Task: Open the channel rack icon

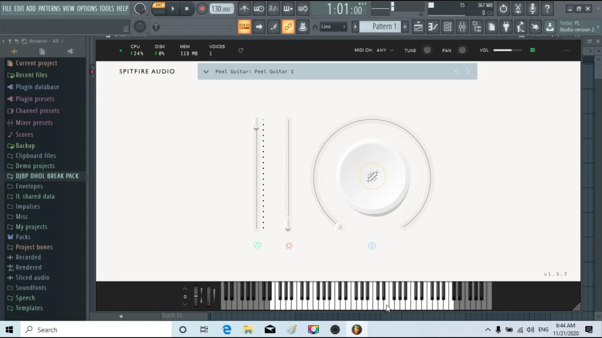Action: (447, 27)
